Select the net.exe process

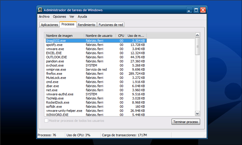point(96,90)
